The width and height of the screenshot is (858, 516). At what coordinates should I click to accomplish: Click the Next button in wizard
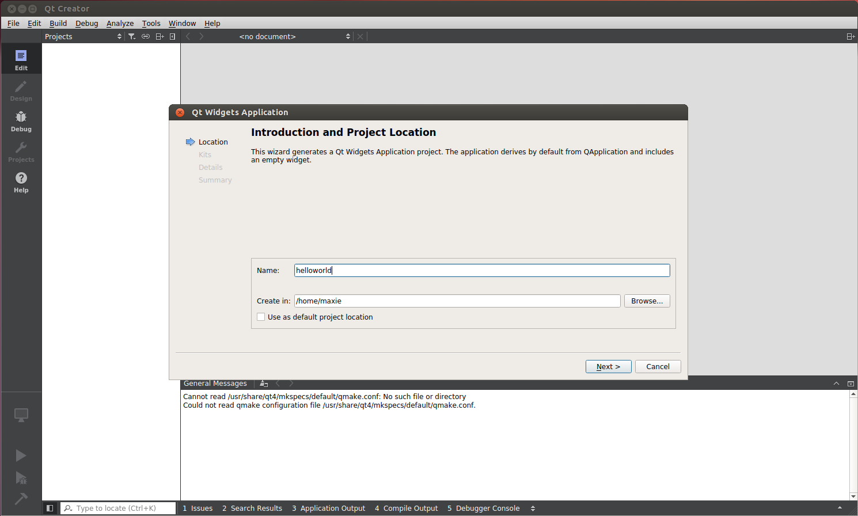click(608, 366)
